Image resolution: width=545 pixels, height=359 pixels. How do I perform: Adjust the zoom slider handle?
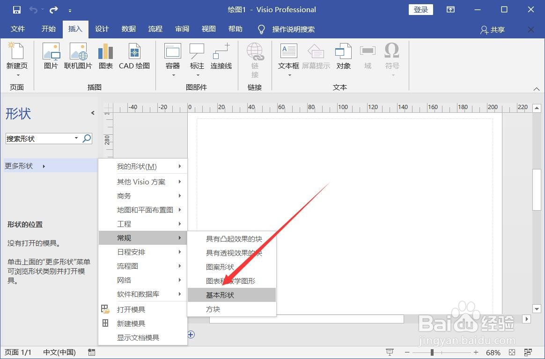point(432,352)
